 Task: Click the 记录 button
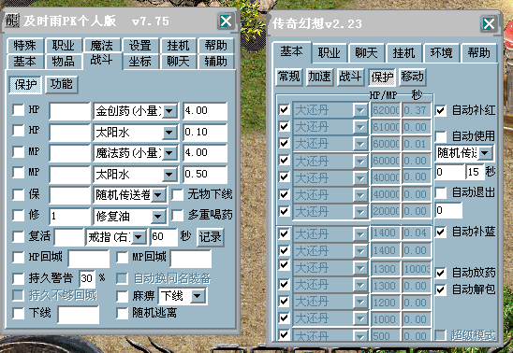click(x=210, y=237)
